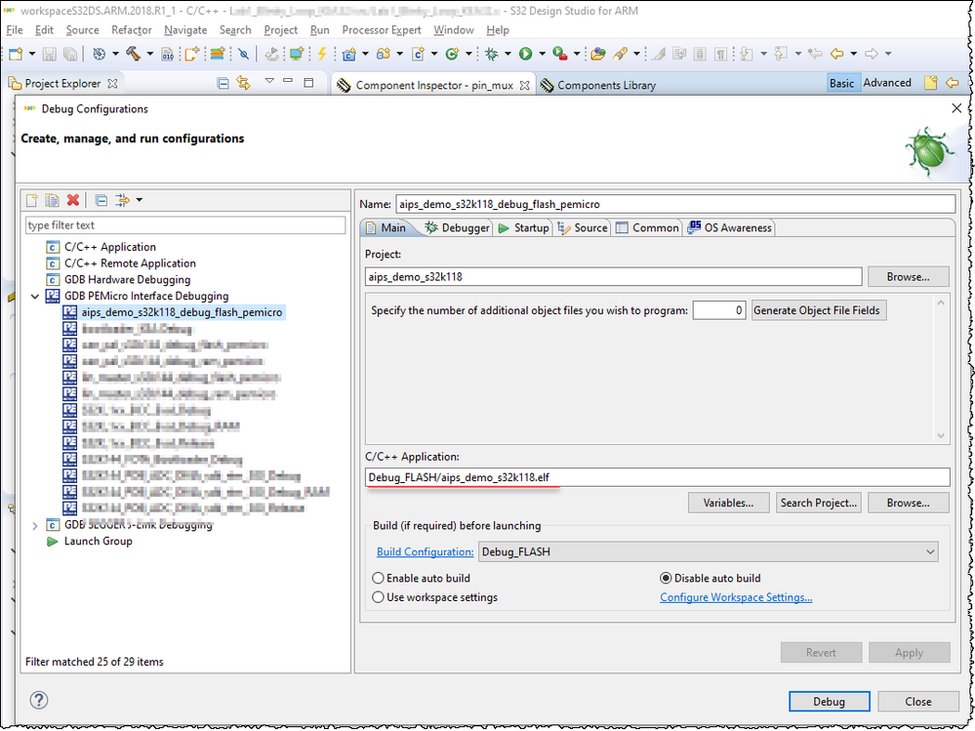Click the yellow sticky note icon near Advanced
975x731 pixels.
(930, 83)
